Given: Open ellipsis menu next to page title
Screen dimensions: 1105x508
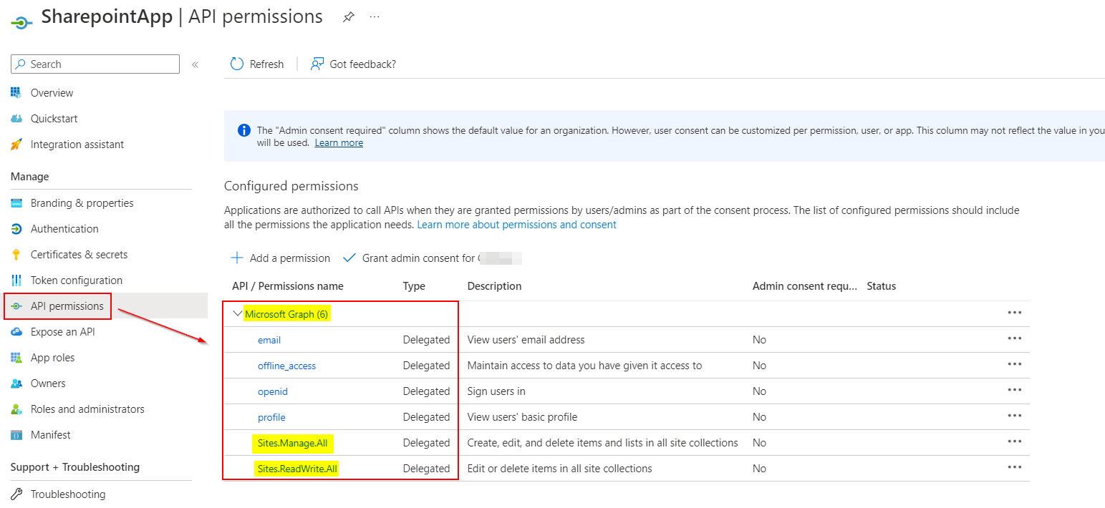Looking at the screenshot, I should pyautogui.click(x=375, y=17).
